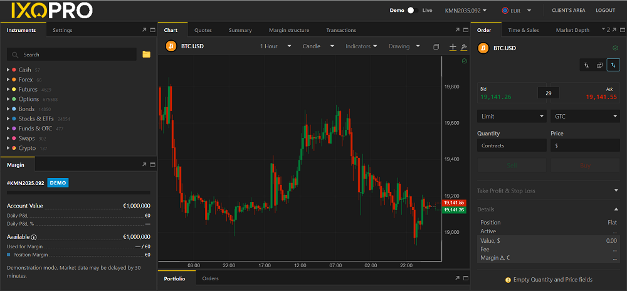This screenshot has height=291, width=627.
Task: Open the 1 Hour timeframe dropdown
Action: coord(275,46)
